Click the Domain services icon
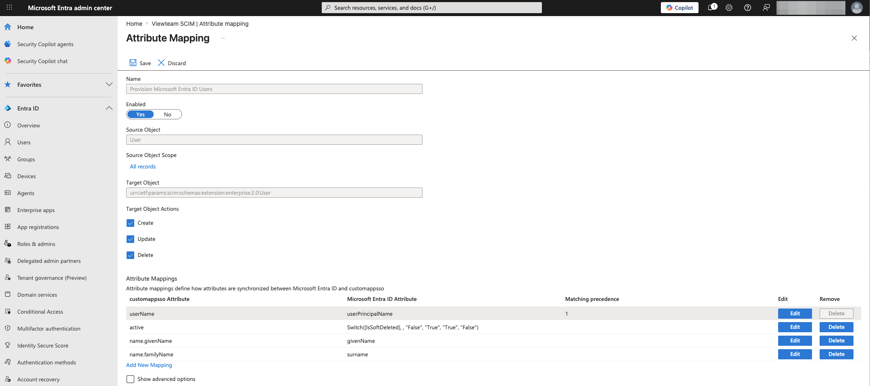The image size is (870, 386). coord(8,294)
